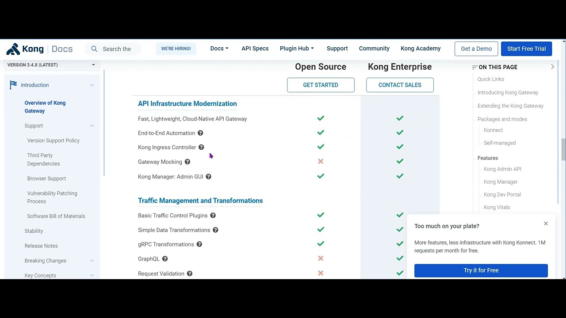Image resolution: width=566 pixels, height=318 pixels.
Task: Collapse the Introduction section
Action: pyautogui.click(x=92, y=85)
